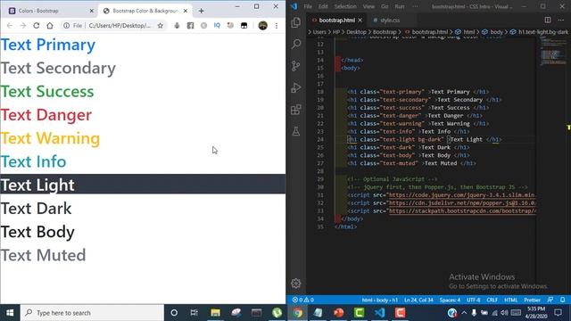The image size is (571, 321).
Task: Click the Visual Studio Code taskbar icon
Action: coord(379,313)
